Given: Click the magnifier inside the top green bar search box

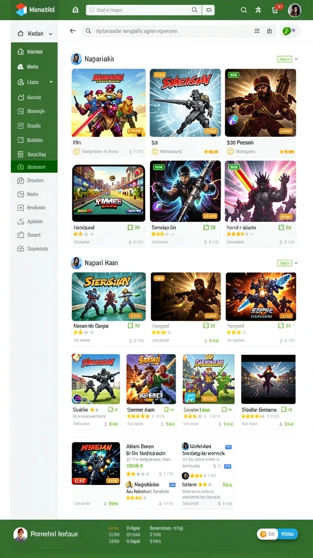Looking at the screenshot, I should click(195, 10).
